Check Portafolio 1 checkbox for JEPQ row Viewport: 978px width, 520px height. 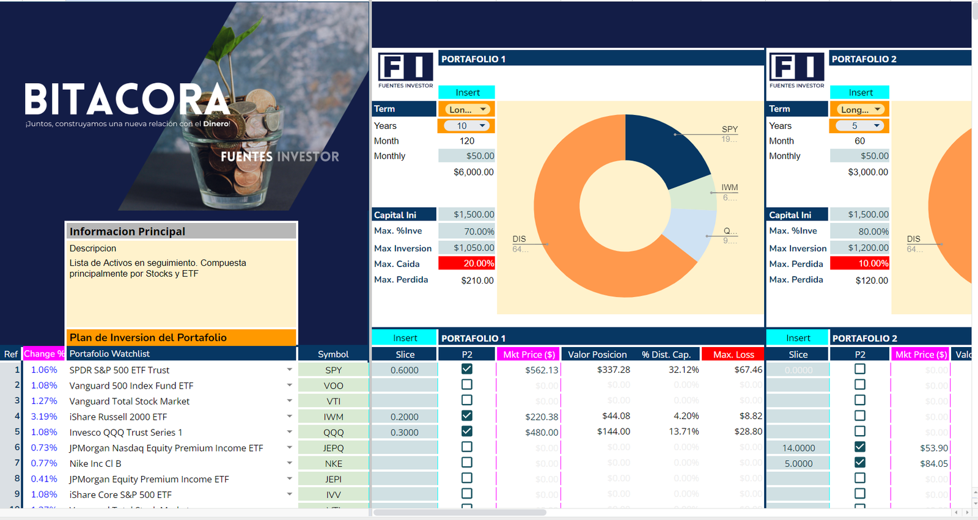(467, 447)
